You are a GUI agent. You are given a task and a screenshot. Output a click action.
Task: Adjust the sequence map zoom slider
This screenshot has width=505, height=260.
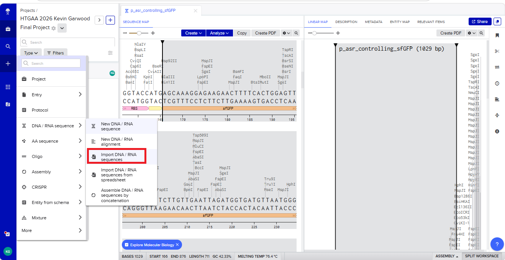coord(139,33)
